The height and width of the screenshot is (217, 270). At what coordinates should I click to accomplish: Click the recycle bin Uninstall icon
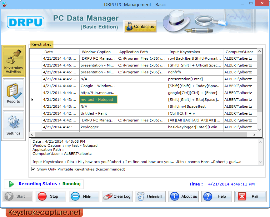pos(141,196)
